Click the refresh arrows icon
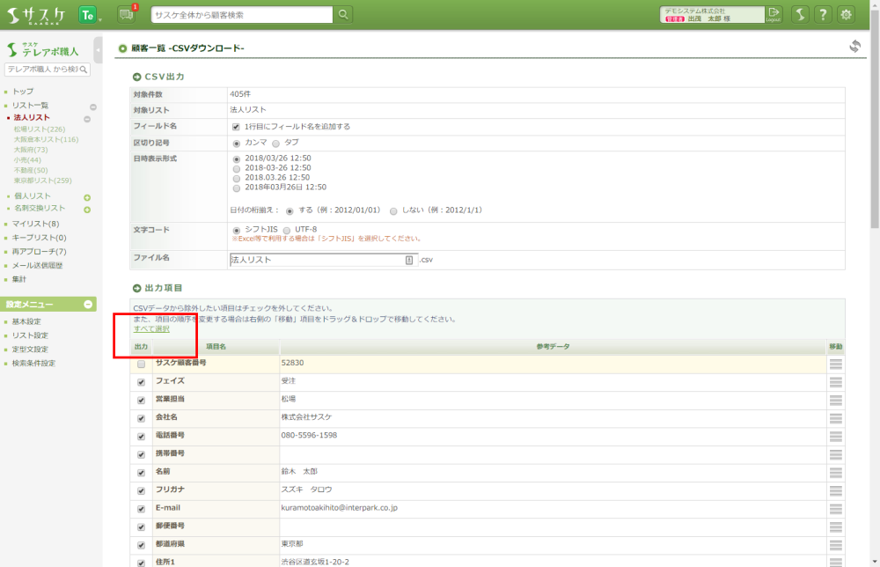The height and width of the screenshot is (567, 880). pos(854,47)
